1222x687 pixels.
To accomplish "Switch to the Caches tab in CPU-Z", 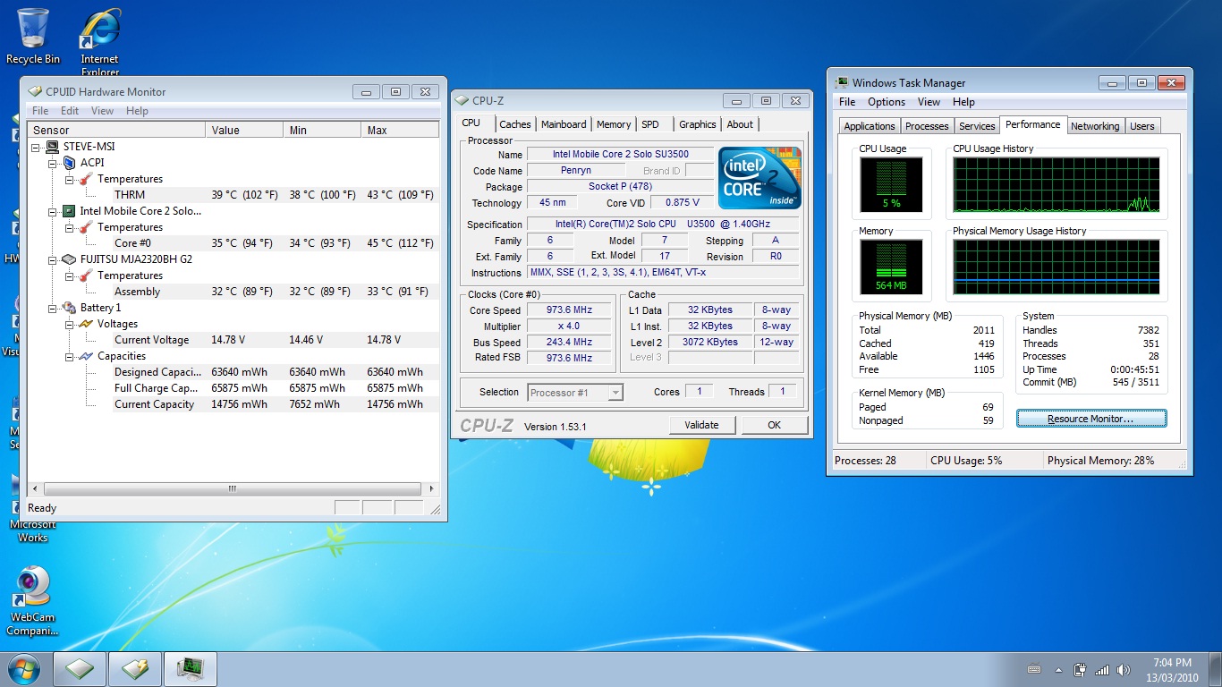I will [x=515, y=124].
